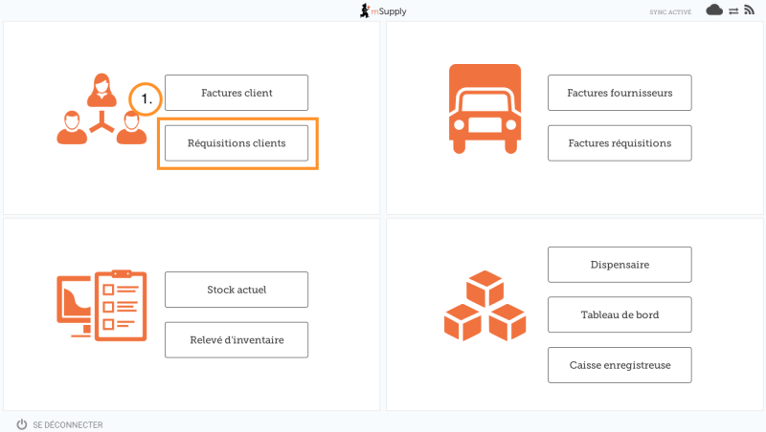Click the computer and clipboard inventory icon
Image resolution: width=766 pixels, height=432 pixels.
tap(101, 304)
